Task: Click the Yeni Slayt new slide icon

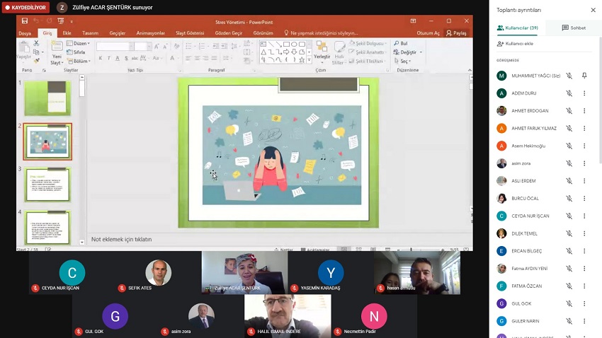Action: coord(56,48)
